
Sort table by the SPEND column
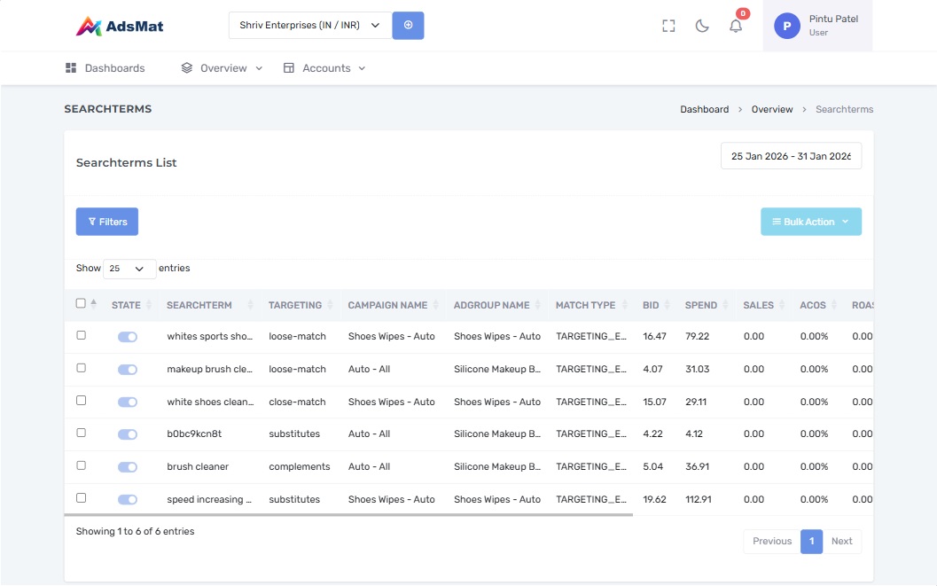(700, 305)
